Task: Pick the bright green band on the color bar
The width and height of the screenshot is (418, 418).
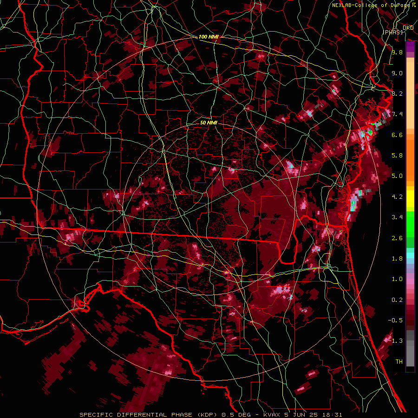Action: click(x=410, y=223)
